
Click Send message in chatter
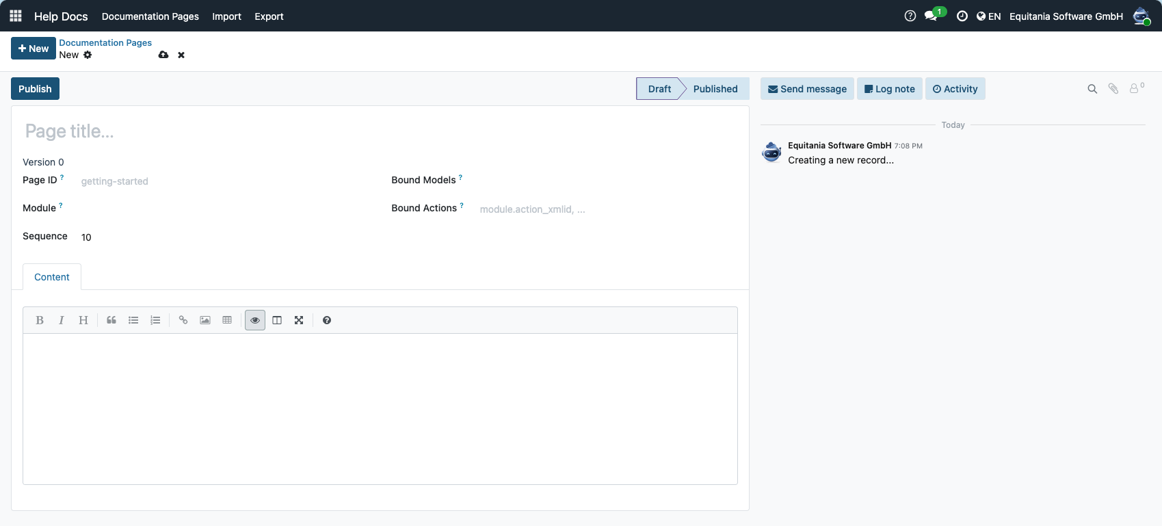807,89
